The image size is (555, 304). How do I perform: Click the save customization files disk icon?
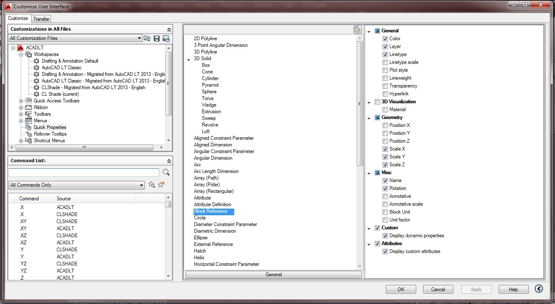click(x=157, y=38)
